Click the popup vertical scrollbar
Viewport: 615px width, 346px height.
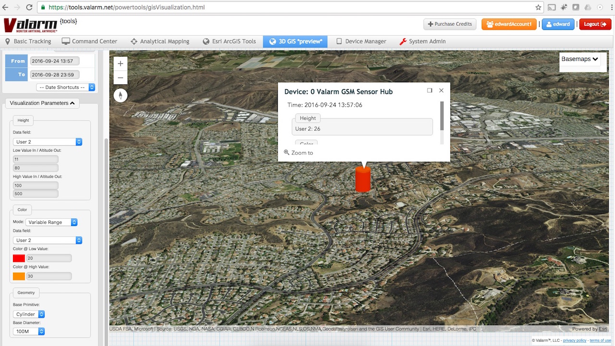click(442, 115)
